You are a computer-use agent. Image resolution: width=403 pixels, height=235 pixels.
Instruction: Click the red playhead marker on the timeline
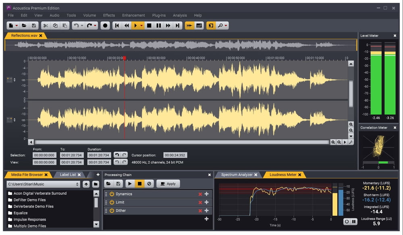pos(125,58)
